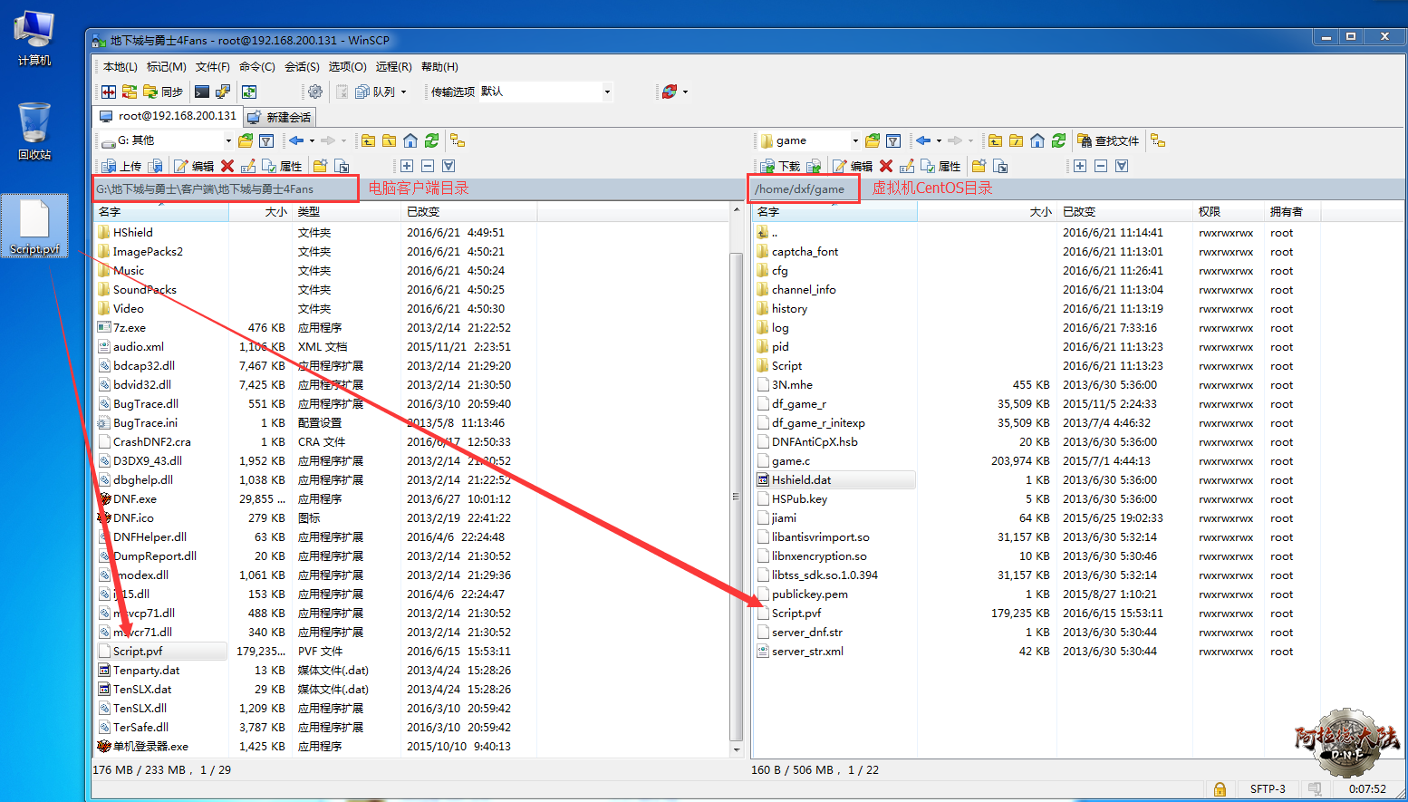Click local panel home directory icon

pos(410,140)
